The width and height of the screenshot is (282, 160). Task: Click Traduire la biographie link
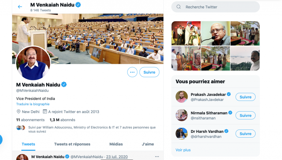pyautogui.click(x=33, y=104)
